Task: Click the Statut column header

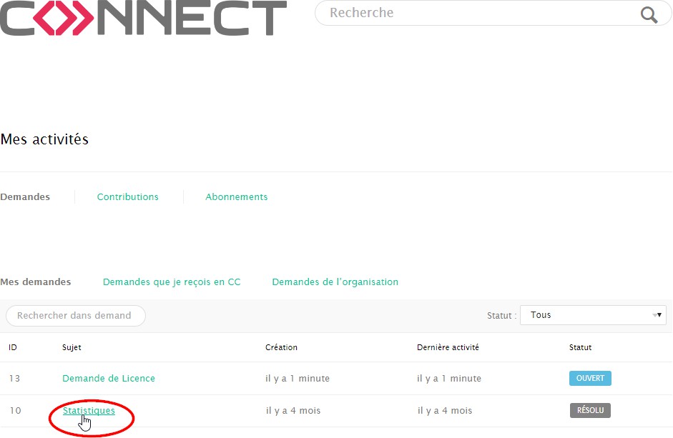Action: point(580,348)
